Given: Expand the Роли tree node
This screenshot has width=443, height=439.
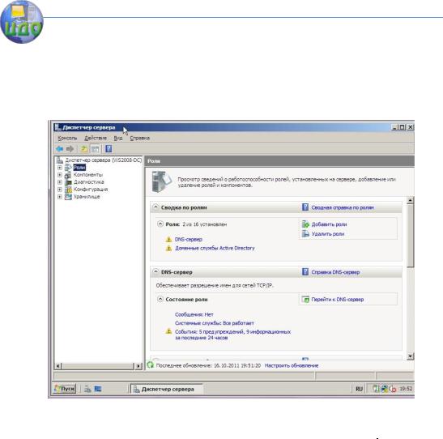Looking at the screenshot, I should tap(60, 168).
